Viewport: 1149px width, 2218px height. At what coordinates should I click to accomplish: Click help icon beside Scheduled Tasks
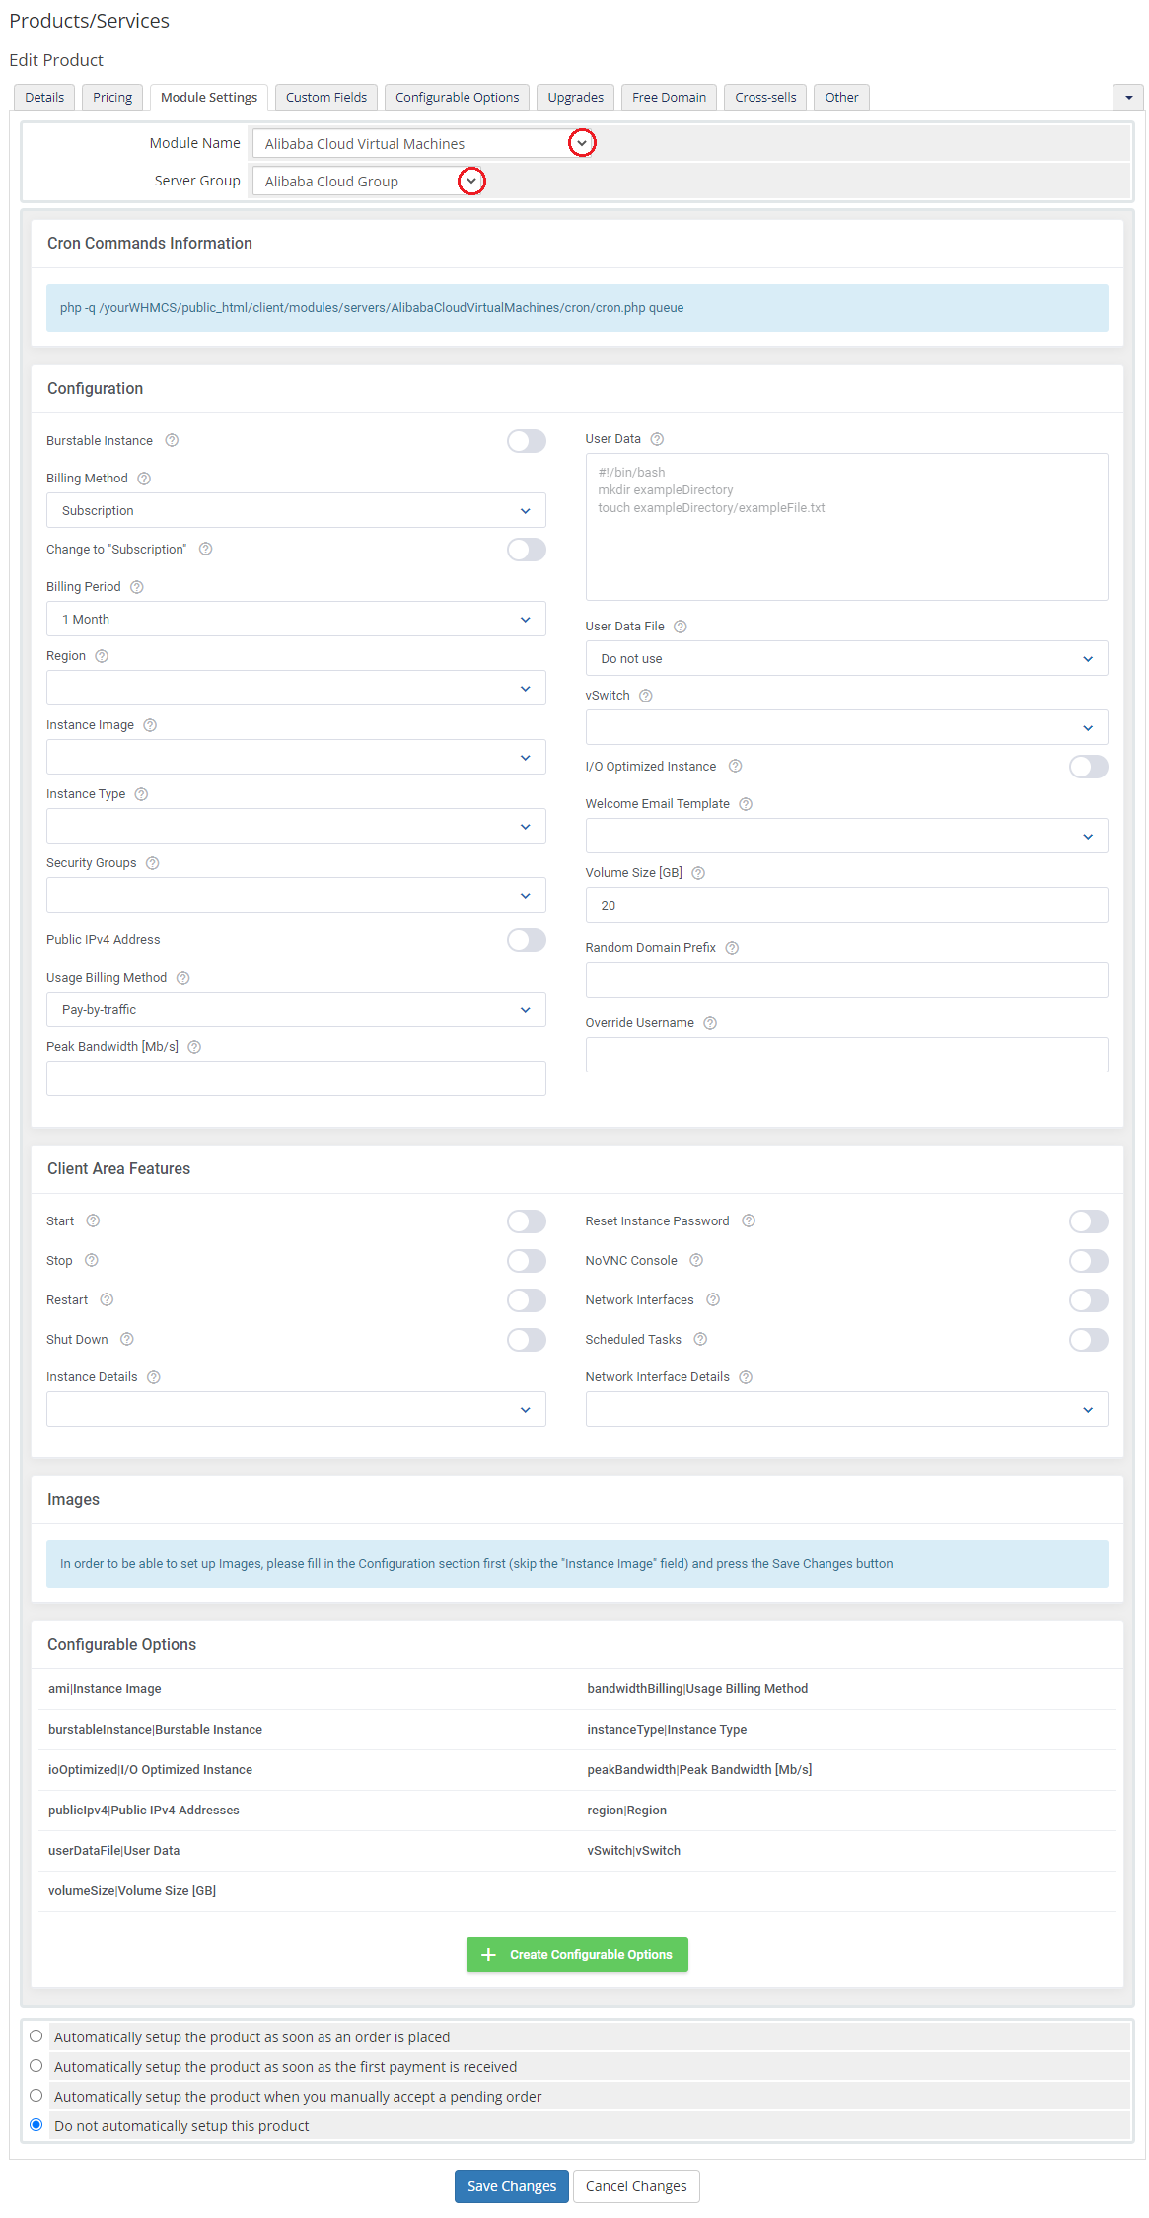pos(700,1339)
